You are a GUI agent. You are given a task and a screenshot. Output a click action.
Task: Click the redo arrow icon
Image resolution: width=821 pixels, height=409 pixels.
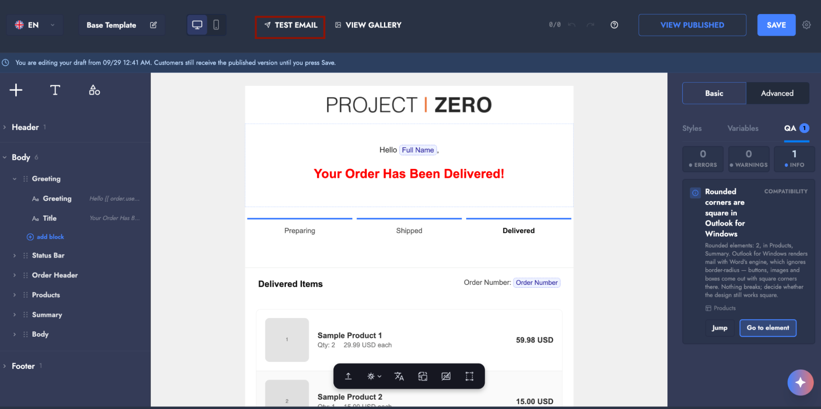point(590,25)
